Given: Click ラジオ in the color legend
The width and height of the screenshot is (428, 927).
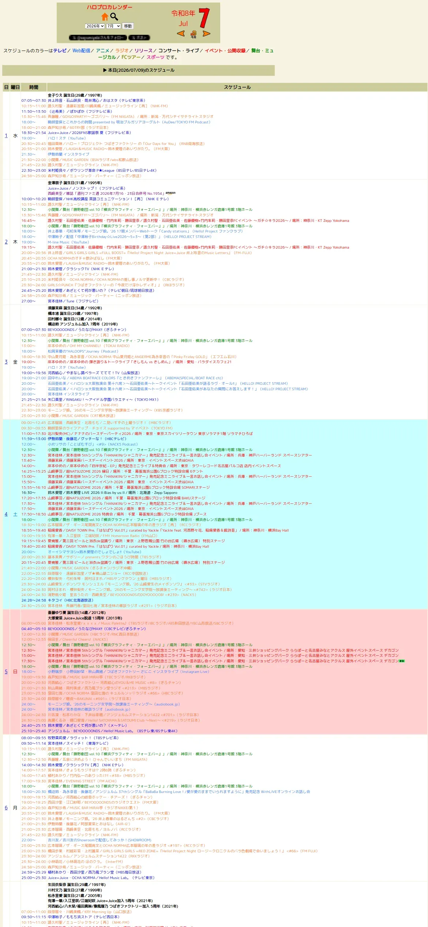Looking at the screenshot, I should point(122,51).
